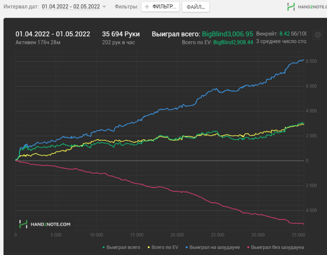Click the Интервал дат label
Viewport: 327px width, 255px height.
click(x=21, y=7)
